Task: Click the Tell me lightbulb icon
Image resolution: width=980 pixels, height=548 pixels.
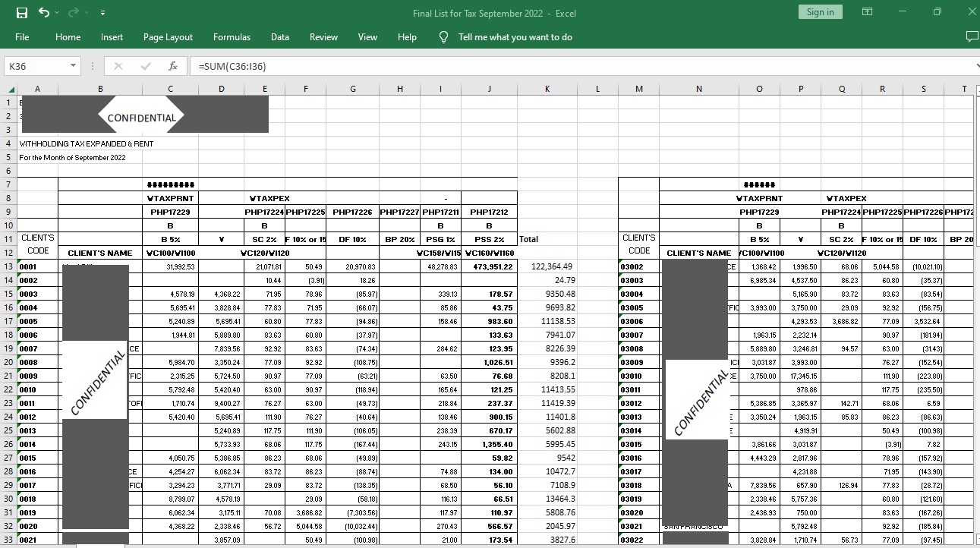Action: point(444,36)
